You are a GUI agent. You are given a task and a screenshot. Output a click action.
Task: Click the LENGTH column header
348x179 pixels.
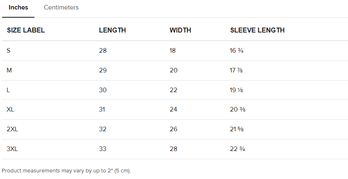[112, 30]
